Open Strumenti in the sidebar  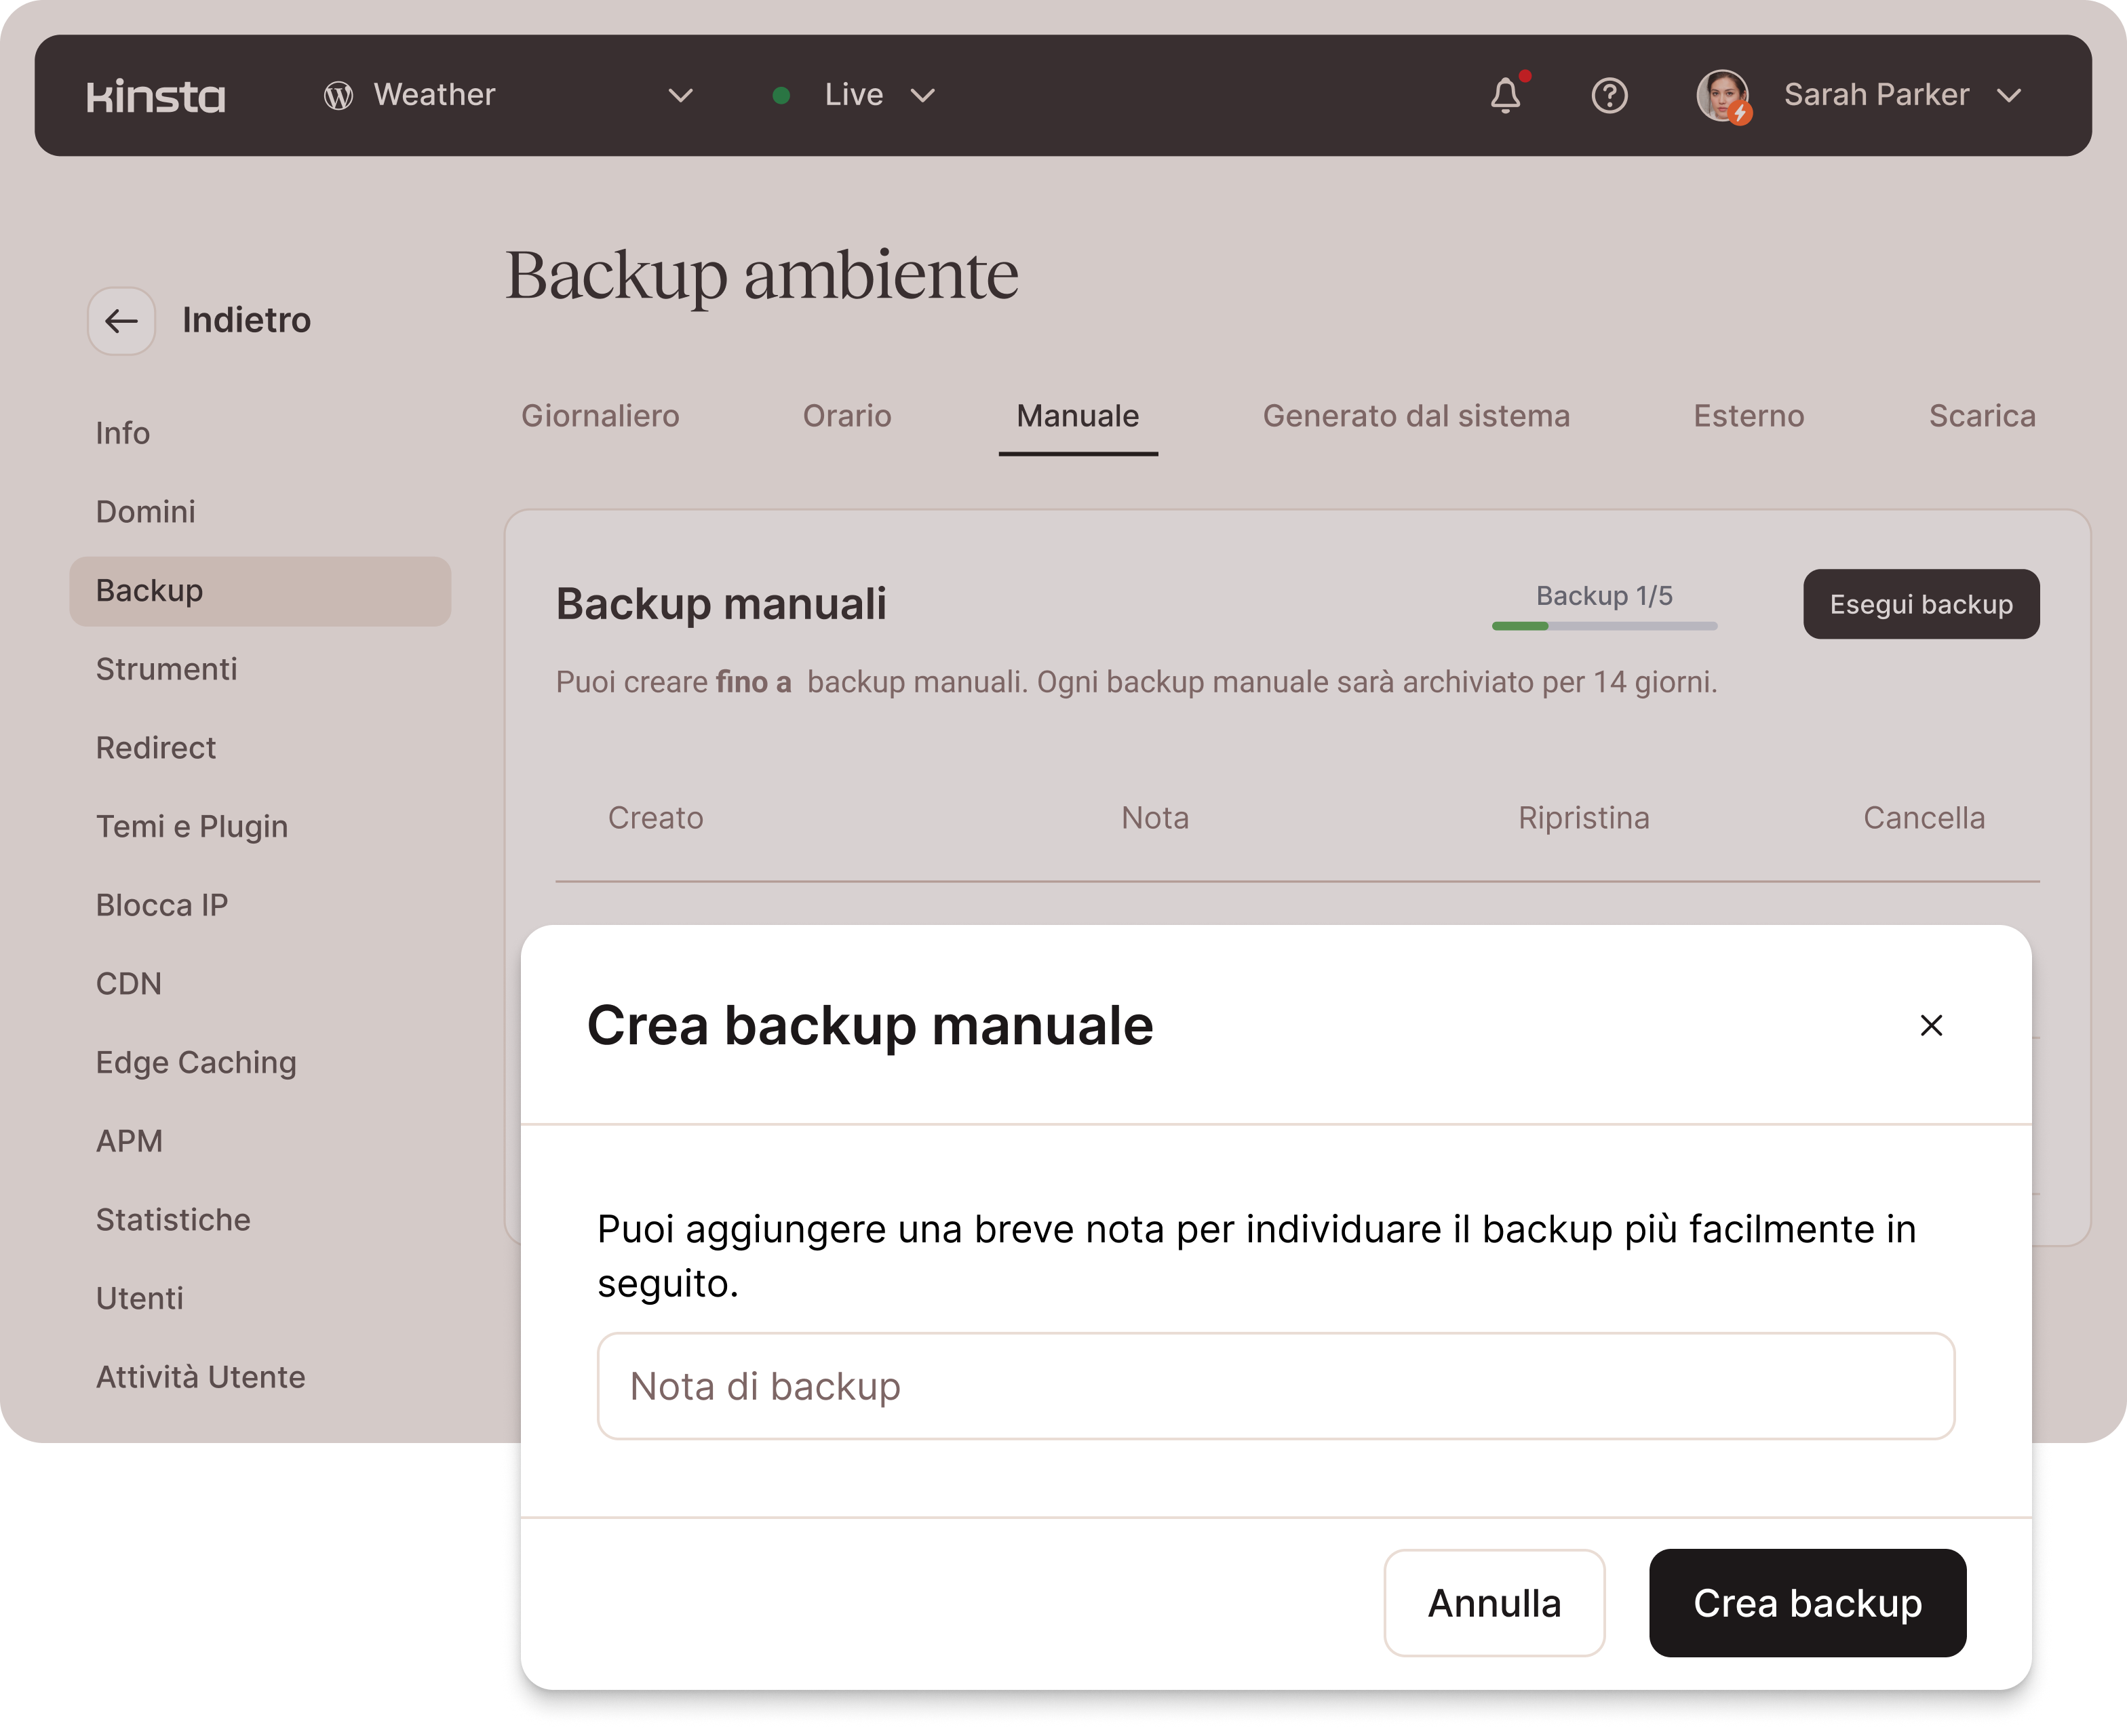click(167, 669)
